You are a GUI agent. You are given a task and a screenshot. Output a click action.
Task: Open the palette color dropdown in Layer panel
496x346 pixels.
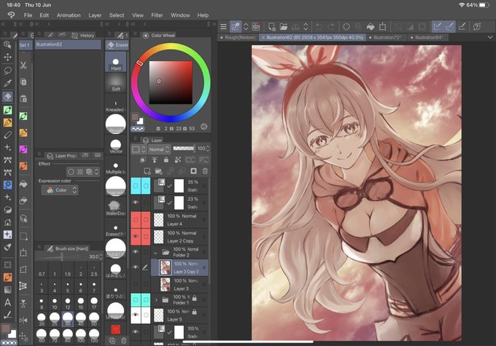click(139, 149)
